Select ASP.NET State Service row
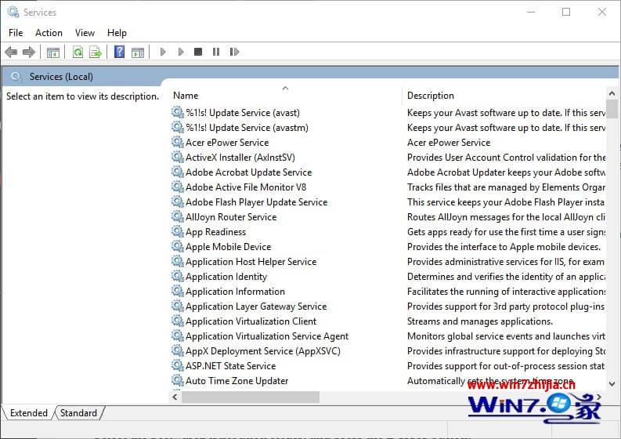621x439 pixels. click(231, 365)
